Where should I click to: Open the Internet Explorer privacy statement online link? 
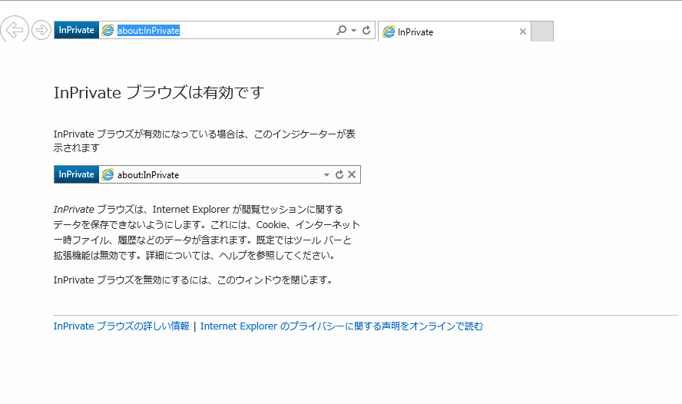(342, 326)
